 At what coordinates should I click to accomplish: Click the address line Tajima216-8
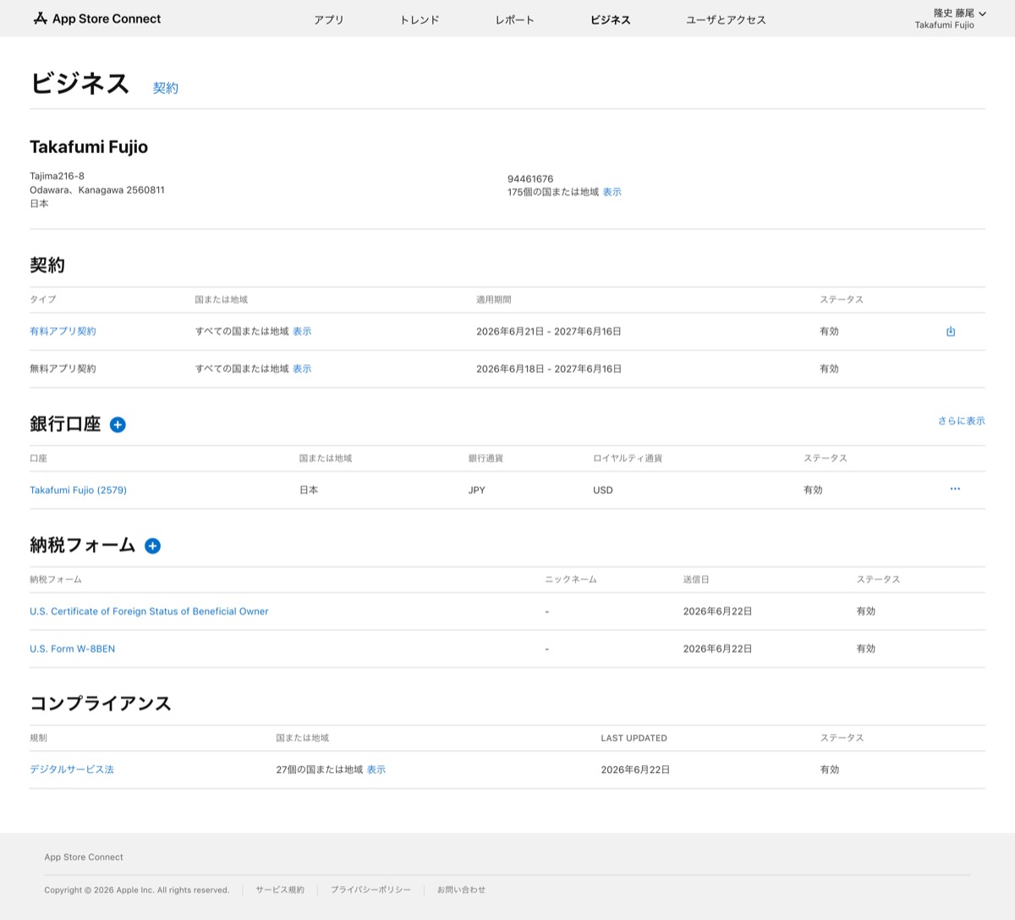point(57,176)
